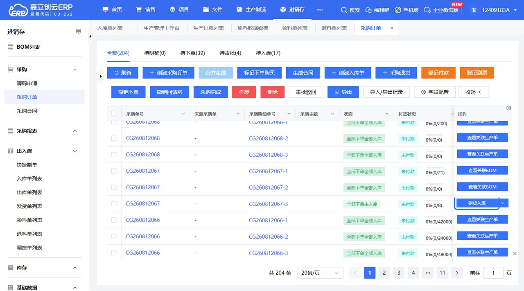Viewport: 524px width, 291px height.
Task: Collapse the sidebar with the left arrow handle
Action: click(90, 36)
